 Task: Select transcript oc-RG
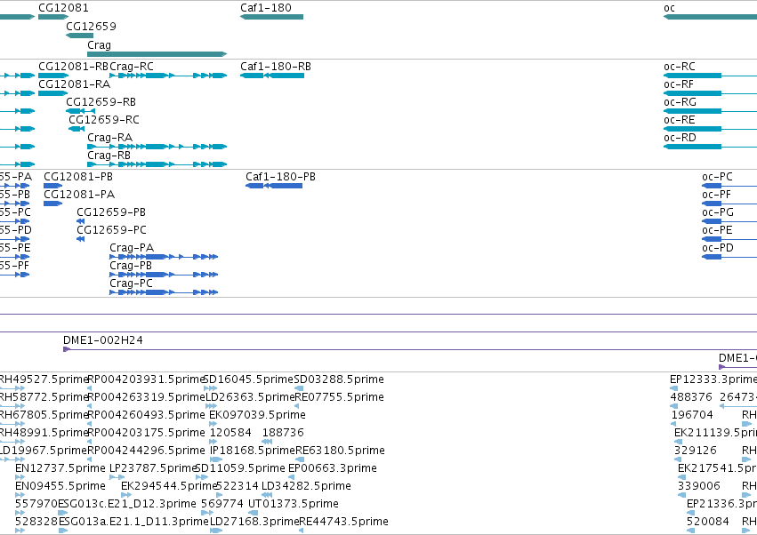tap(710, 111)
